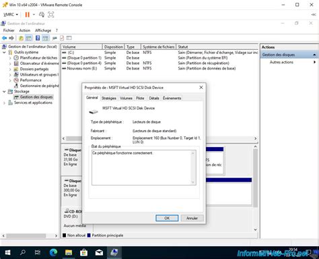Image resolution: width=319 pixels, height=259 pixels.
Task: Send Ctrl+Alt+Del to the guest
Action: pyautogui.click(x=42, y=15)
